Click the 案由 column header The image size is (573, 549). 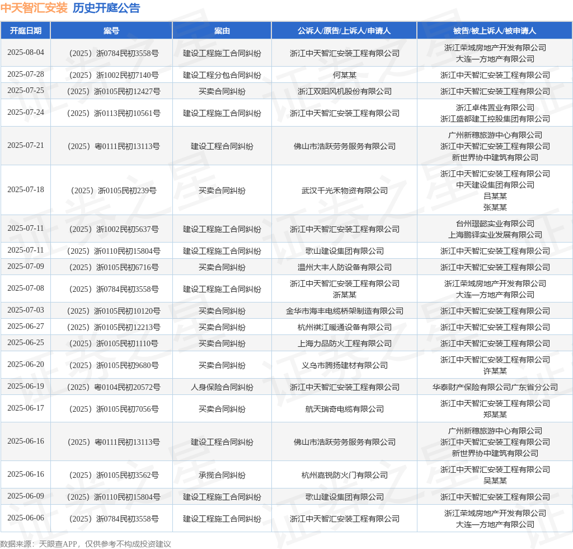point(222,31)
